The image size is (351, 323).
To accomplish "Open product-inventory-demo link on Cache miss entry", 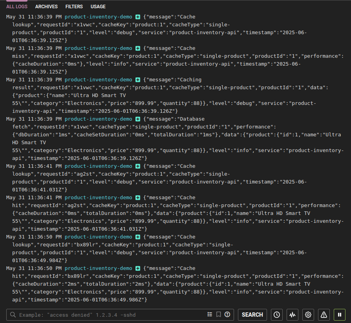I will pyautogui.click(x=99, y=48).
